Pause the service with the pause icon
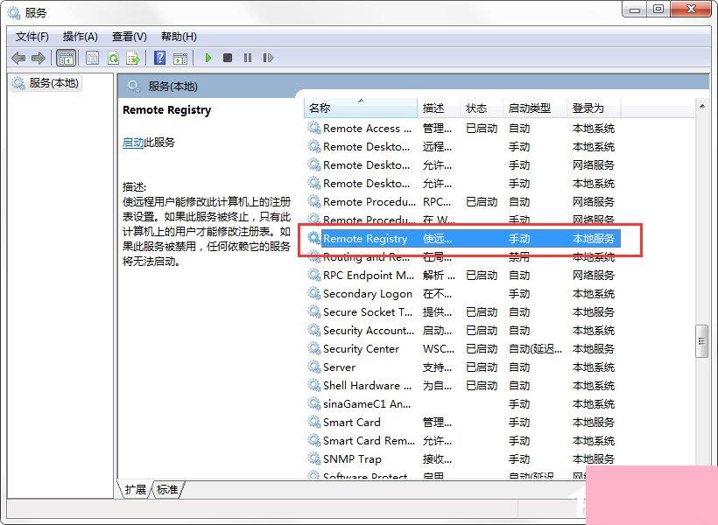 [x=249, y=58]
